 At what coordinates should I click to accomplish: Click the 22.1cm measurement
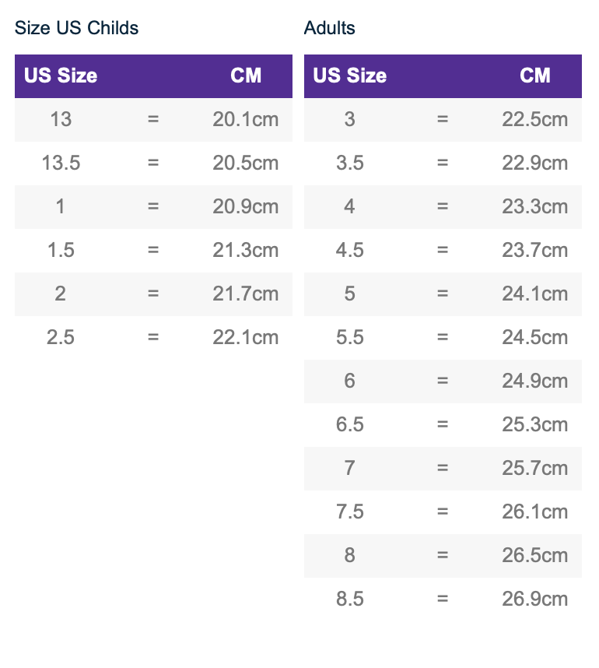[246, 337]
